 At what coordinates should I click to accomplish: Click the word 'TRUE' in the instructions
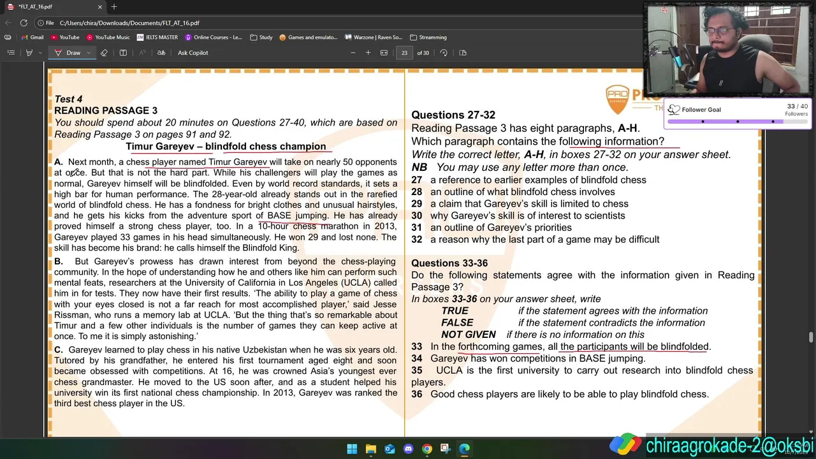(x=455, y=311)
